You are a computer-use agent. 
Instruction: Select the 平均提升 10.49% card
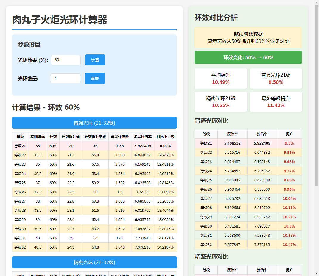[x=221, y=79]
